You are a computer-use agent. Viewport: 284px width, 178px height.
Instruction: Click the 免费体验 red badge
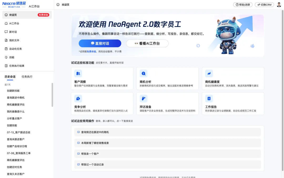click(x=43, y=15)
